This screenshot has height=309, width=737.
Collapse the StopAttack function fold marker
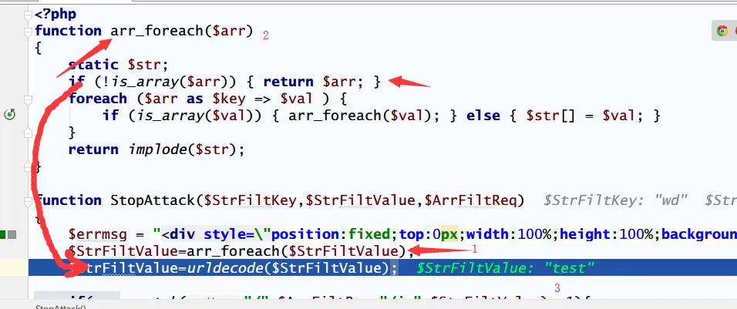[29, 200]
